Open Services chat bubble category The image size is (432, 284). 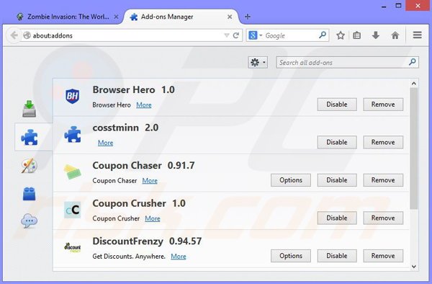click(29, 221)
